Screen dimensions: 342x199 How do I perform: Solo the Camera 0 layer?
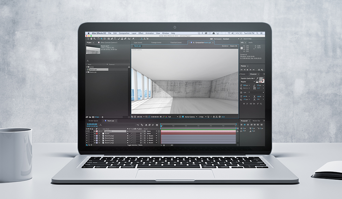coord(91,131)
